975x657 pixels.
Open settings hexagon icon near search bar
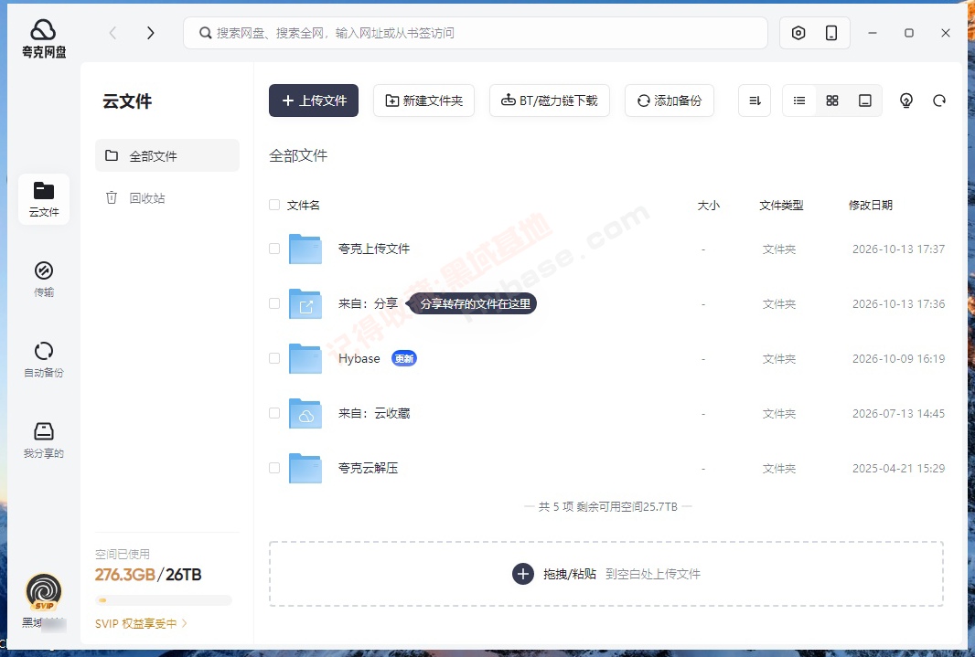(x=798, y=33)
